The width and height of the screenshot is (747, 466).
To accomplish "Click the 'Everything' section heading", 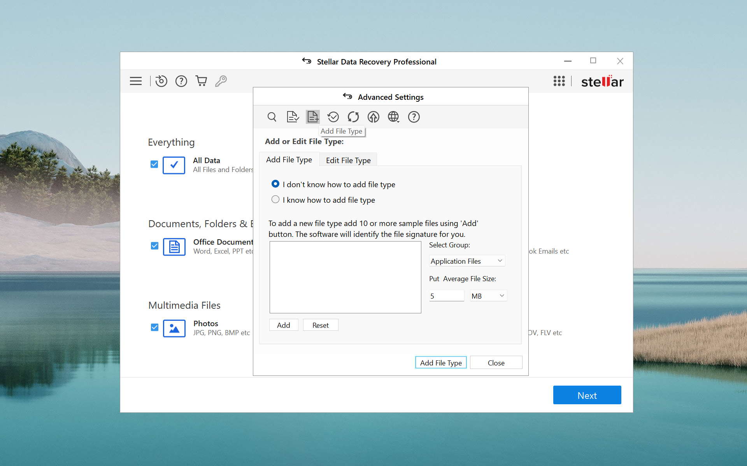I will 171,142.
